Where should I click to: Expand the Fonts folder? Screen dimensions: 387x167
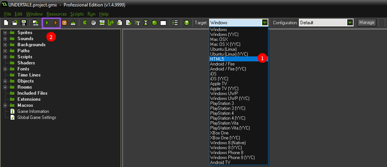pyautogui.click(x=5, y=69)
